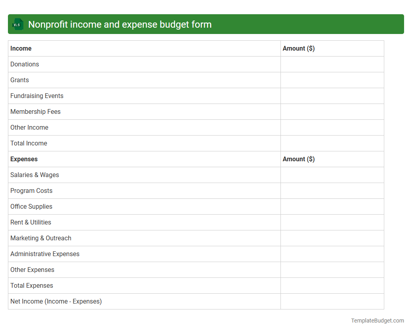Image resolution: width=412 pixels, height=332 pixels.
Task: Select the Office Supplies cell
Action: pyautogui.click(x=31, y=206)
